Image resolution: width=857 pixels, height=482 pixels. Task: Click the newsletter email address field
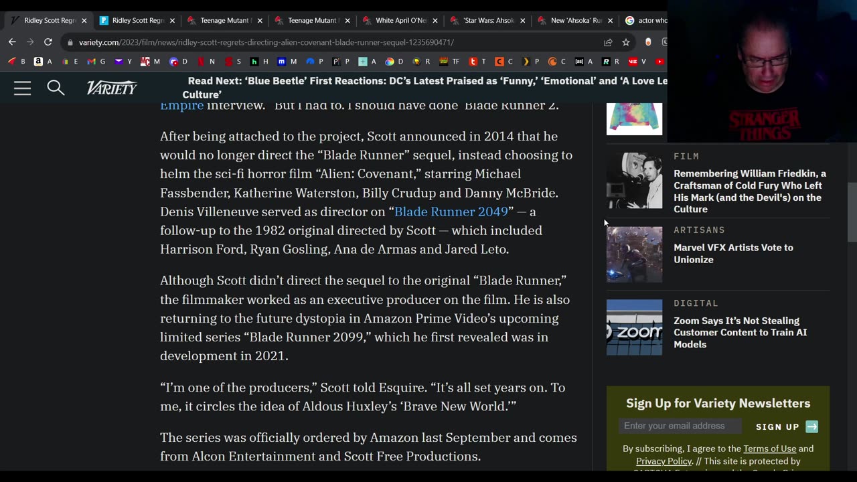point(680,426)
